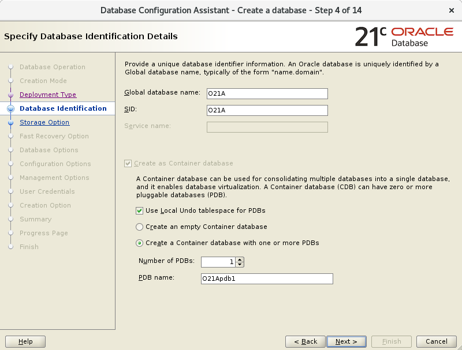Screen dimensions: 462x350
Task: Click the Help button
Action: coord(25,341)
